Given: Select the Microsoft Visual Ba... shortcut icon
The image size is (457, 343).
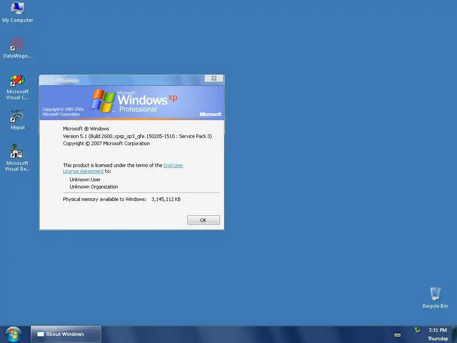Looking at the screenshot, I should point(17,158).
